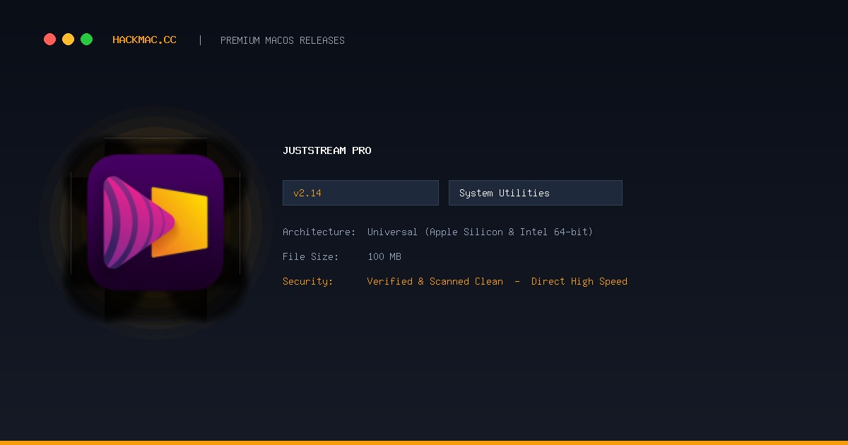Click the PREMIUM MACOS RELEASES text
Viewport: 848px width, 445px height.
[x=283, y=40]
